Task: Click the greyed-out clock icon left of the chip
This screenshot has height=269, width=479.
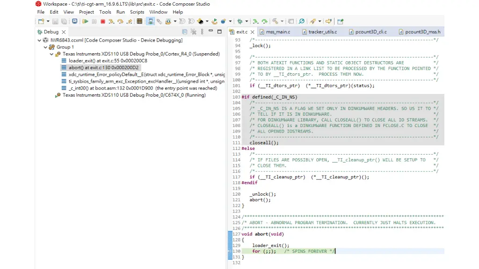Action: [191, 21]
